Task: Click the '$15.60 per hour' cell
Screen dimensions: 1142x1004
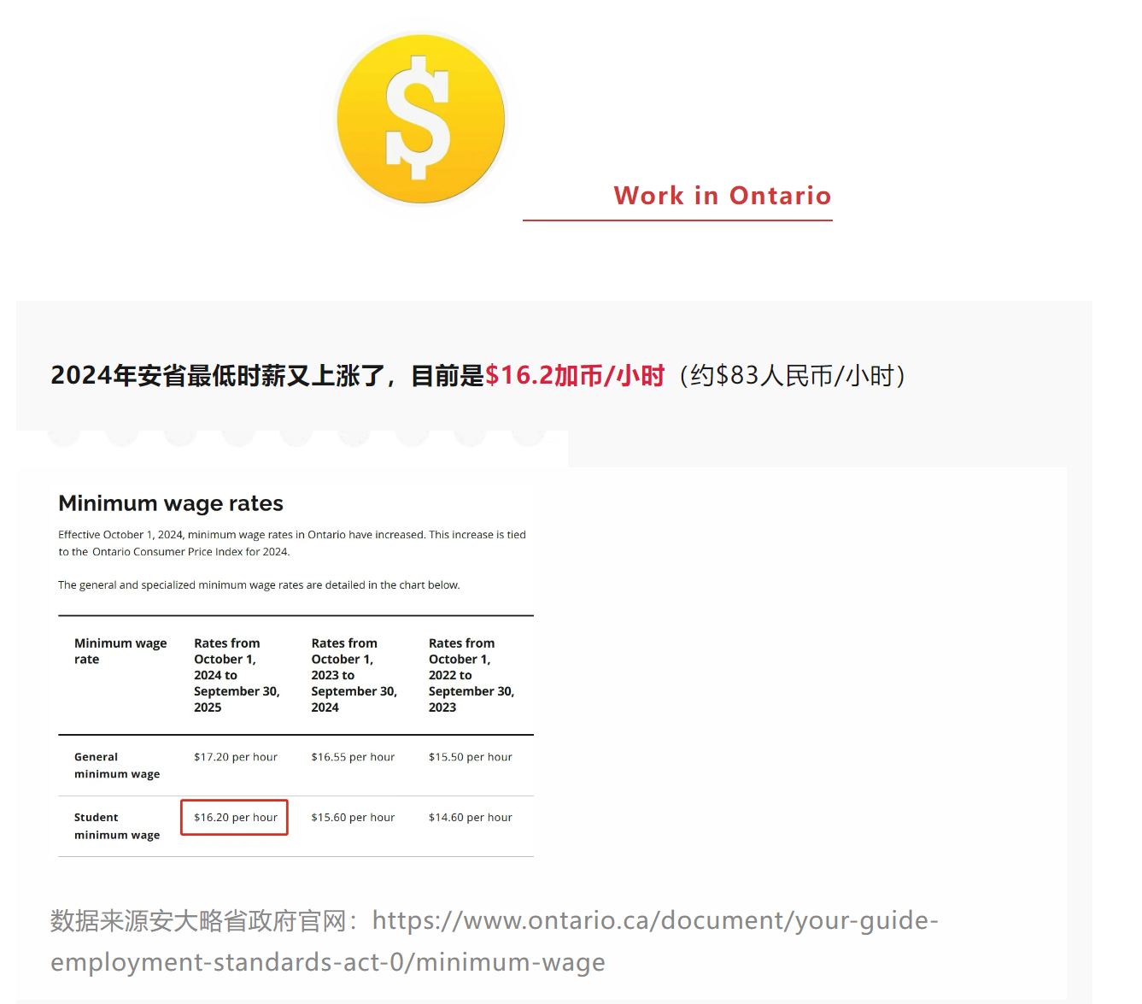Action: point(353,818)
